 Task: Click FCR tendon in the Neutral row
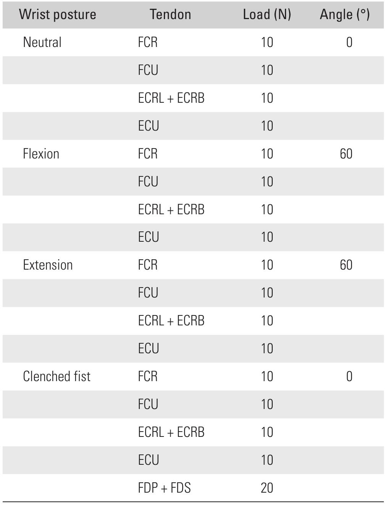pos(148,42)
